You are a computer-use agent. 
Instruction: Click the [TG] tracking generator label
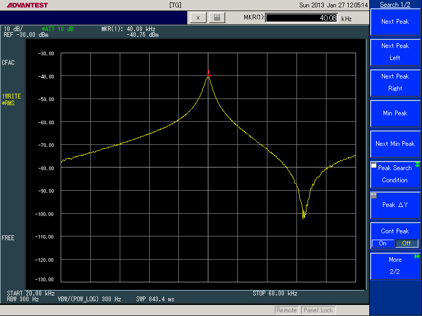176,5
